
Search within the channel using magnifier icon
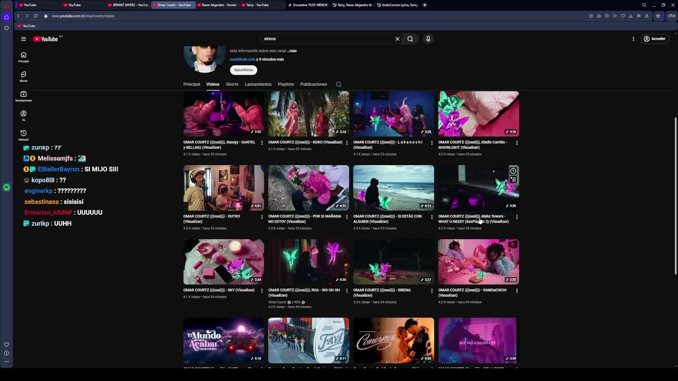coord(338,84)
